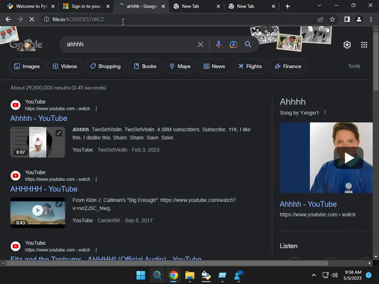Close the Sign in to your account tab
Image resolution: width=379 pixels, height=284 pixels.
click(x=108, y=6)
